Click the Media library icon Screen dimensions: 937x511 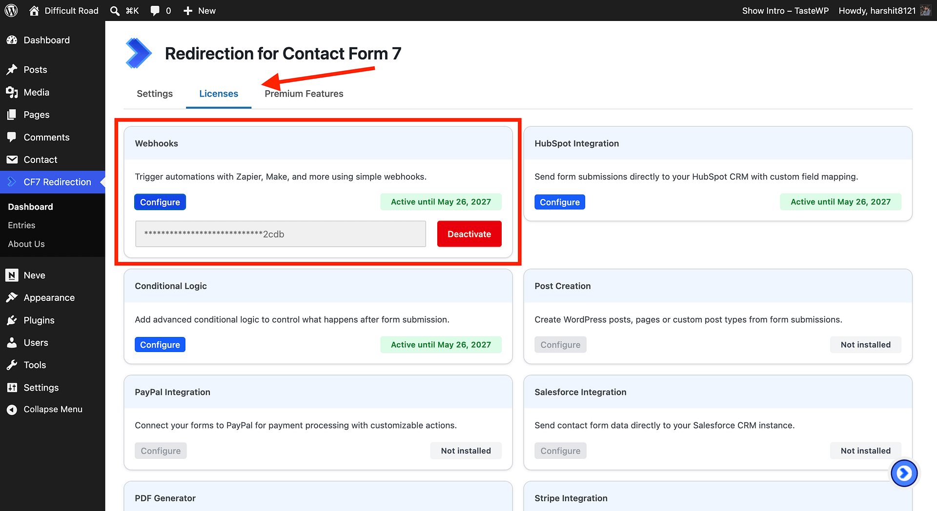(12, 92)
